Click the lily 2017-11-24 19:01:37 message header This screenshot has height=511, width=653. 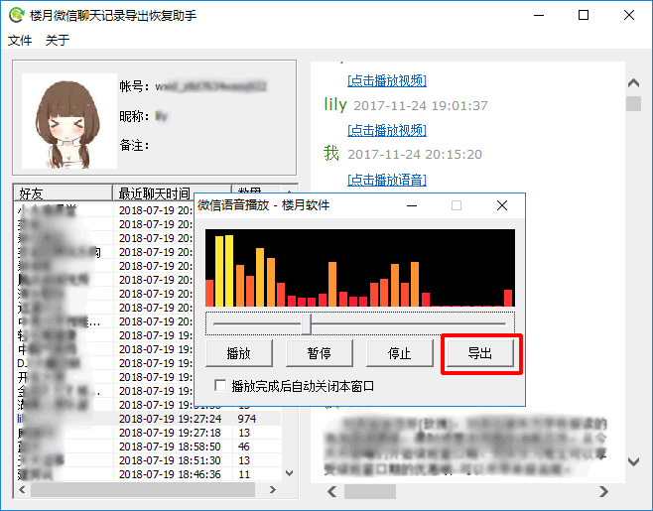point(406,105)
